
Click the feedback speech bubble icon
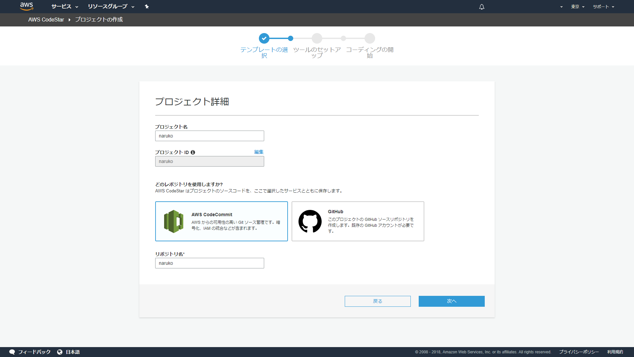coord(12,352)
